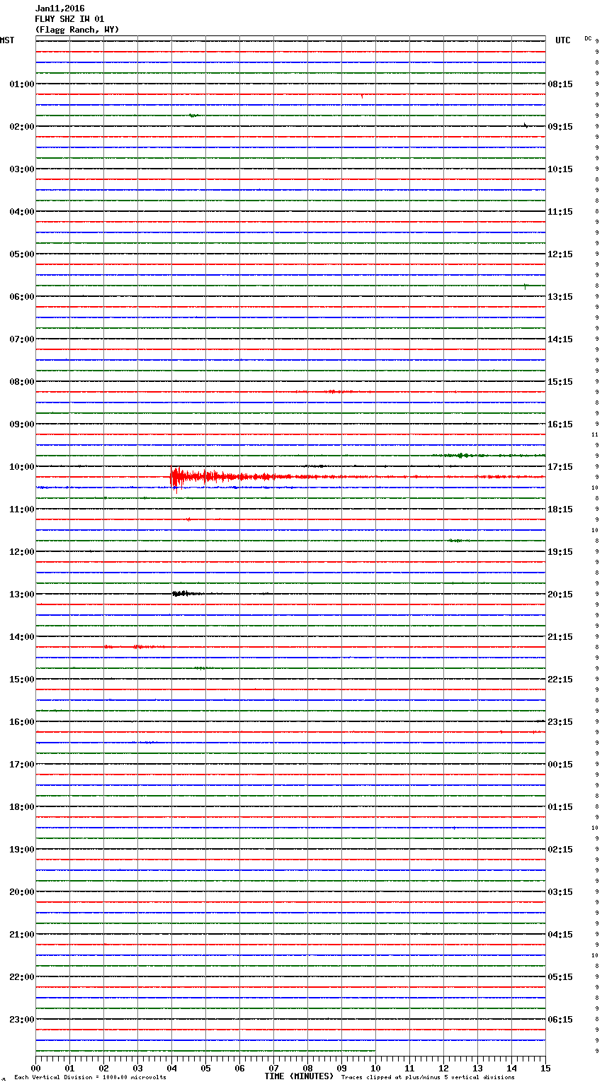
Task: Click the 'Traces clipped at plus/minus 5 vertical divisions' note
Action: pos(428,1077)
